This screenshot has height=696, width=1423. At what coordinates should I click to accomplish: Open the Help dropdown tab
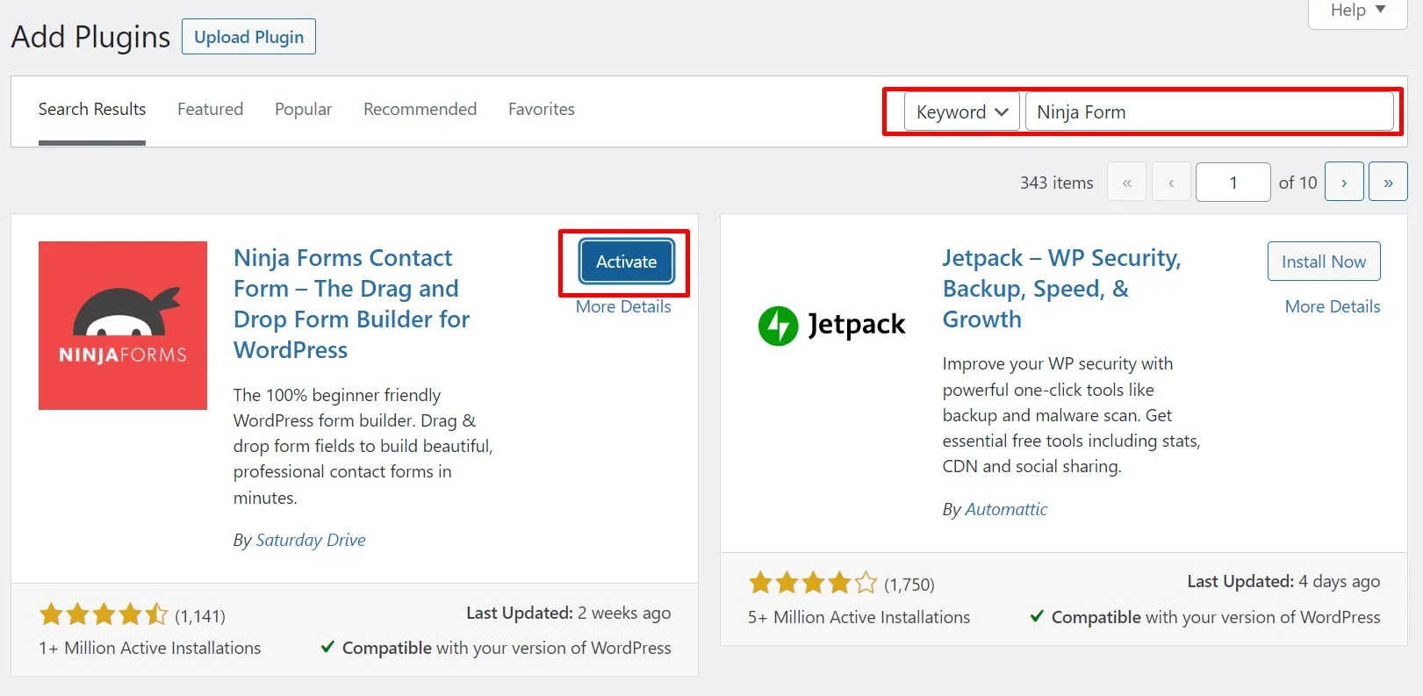click(x=1357, y=11)
